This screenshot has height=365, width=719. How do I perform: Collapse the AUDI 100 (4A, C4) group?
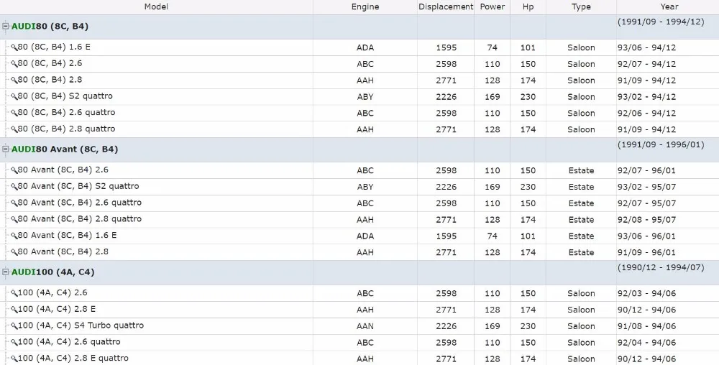tap(6, 272)
